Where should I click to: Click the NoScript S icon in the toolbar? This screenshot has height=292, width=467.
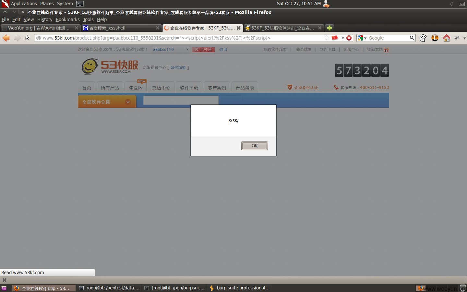pyautogui.click(x=28, y=38)
